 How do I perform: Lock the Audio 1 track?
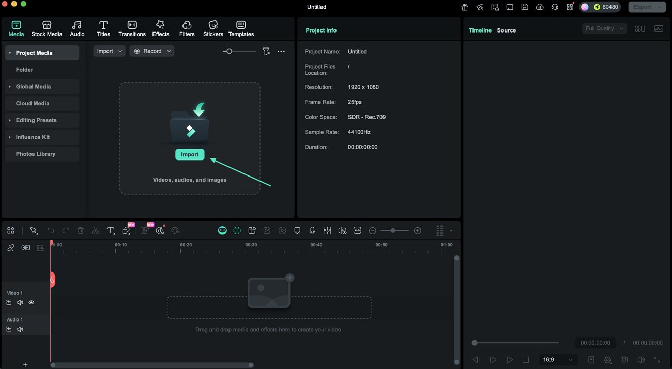click(9, 329)
